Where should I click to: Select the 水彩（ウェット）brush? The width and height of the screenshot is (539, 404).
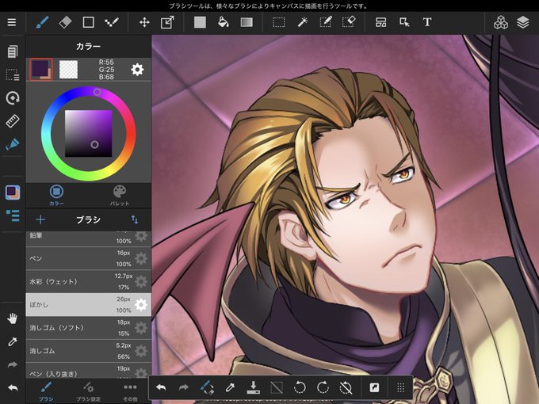tap(88, 282)
